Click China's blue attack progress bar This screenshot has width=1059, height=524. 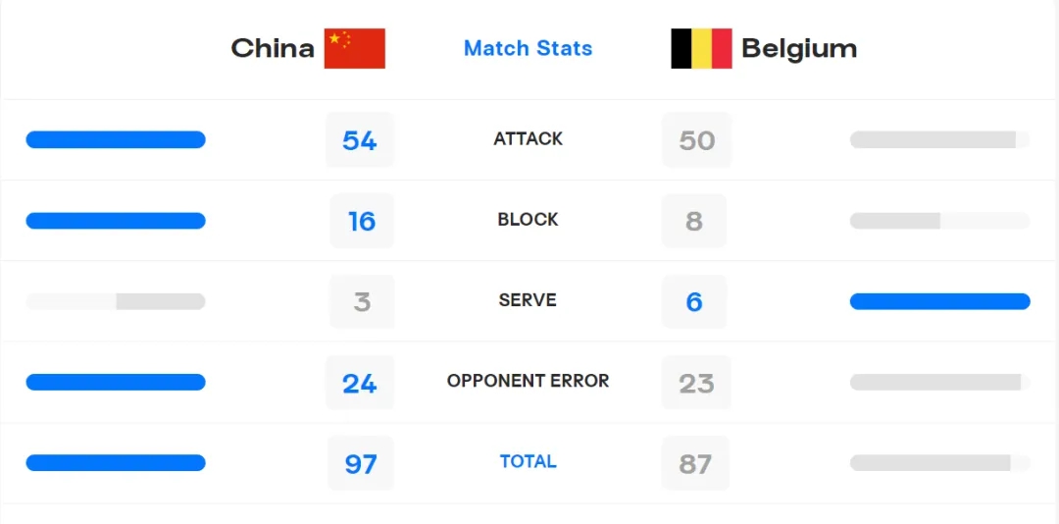click(116, 140)
